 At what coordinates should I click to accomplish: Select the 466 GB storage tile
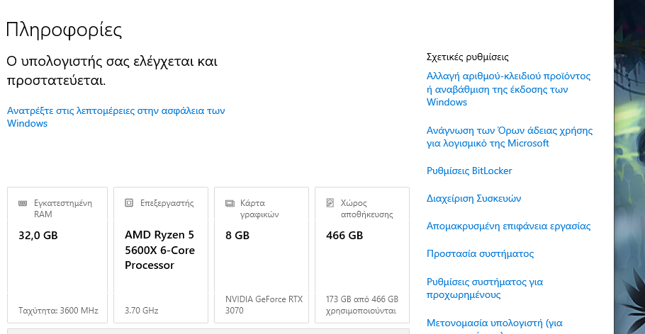pos(362,255)
